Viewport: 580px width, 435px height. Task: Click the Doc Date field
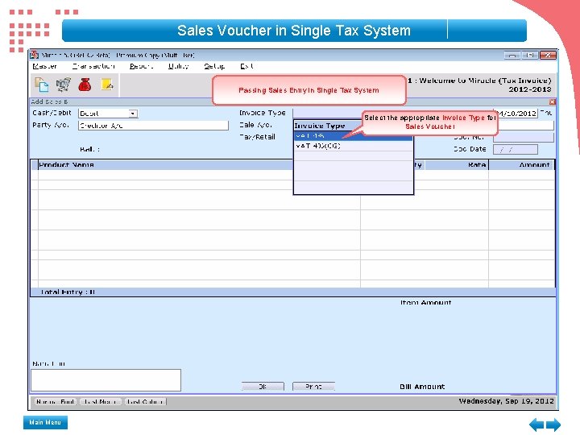pos(516,150)
